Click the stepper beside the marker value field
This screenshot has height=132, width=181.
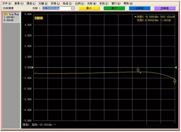[73, 8]
